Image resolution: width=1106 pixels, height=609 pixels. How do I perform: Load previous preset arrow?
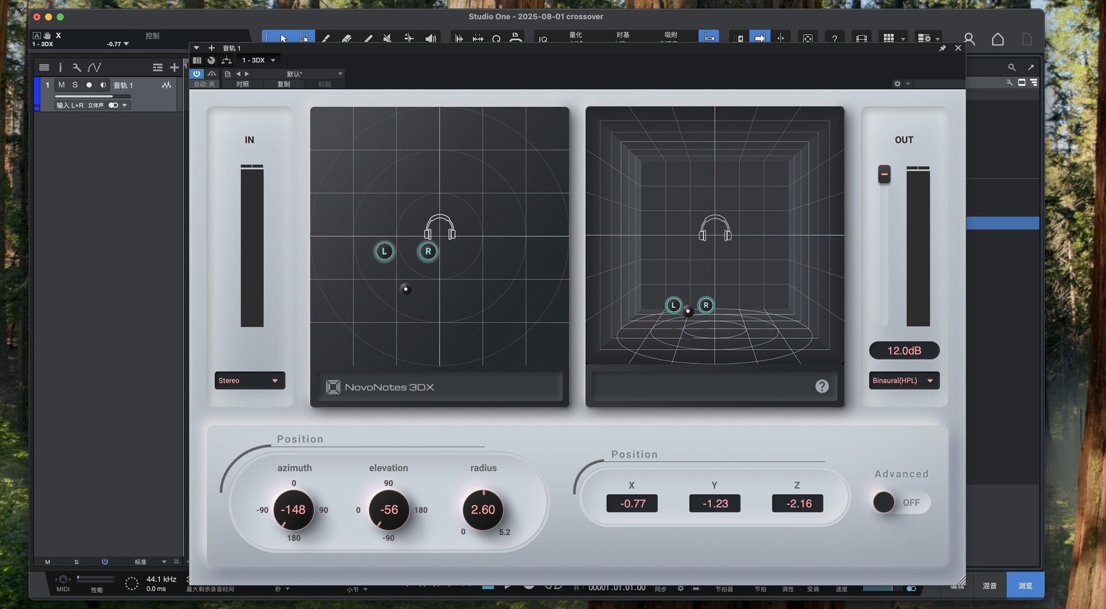[x=238, y=74]
